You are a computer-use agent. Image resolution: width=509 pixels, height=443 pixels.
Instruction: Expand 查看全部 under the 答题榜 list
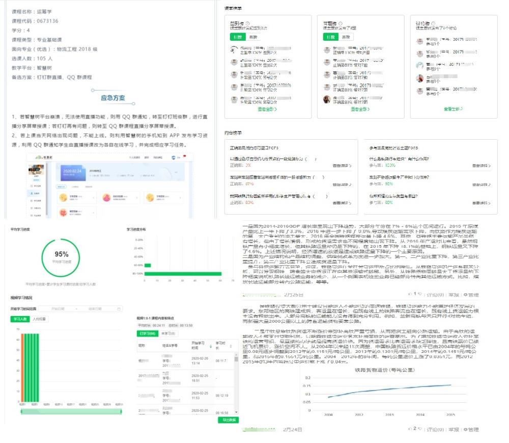pos(360,109)
